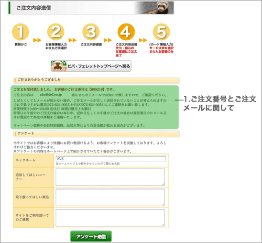
Task: Click the 取り扱ってほしい商品 label cell
Action: (34, 197)
